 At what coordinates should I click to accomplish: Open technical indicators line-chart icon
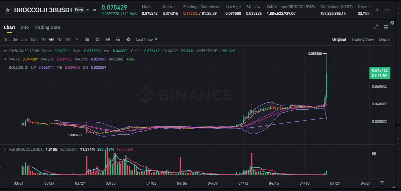pyautogui.click(x=98, y=39)
